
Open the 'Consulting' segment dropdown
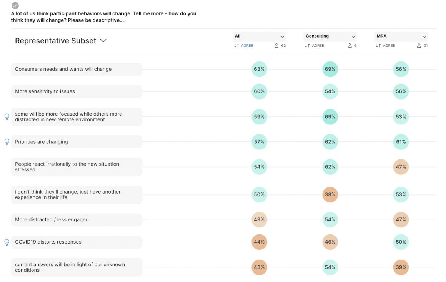(x=353, y=36)
